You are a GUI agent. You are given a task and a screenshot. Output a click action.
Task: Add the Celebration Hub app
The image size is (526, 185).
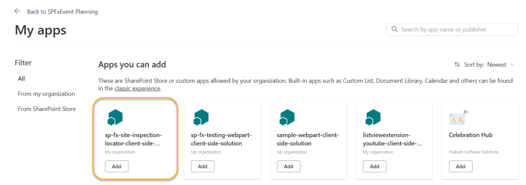pyautogui.click(x=461, y=166)
